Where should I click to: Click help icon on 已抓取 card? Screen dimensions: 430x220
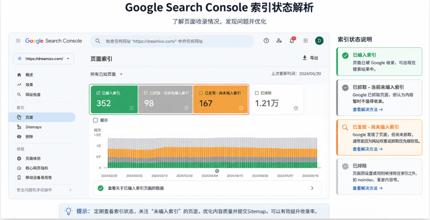tap(186, 108)
